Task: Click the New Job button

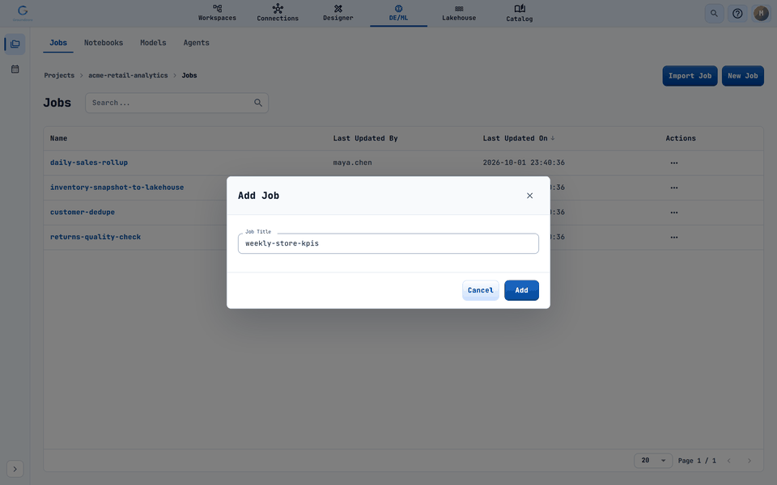Action: click(743, 76)
